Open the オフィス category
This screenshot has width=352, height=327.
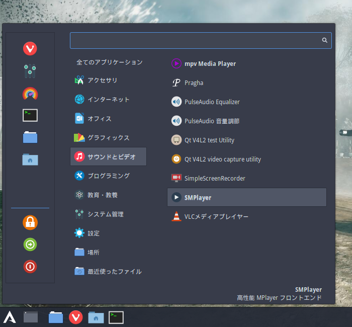(108, 118)
